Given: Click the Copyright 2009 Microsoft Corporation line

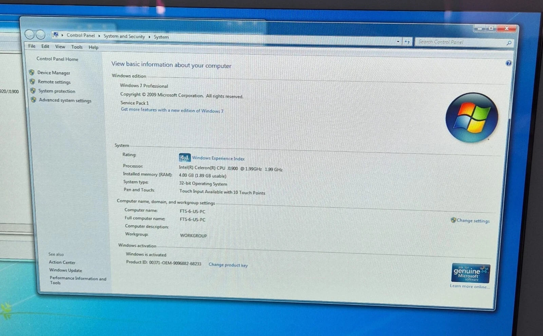Looking at the screenshot, I should click(x=182, y=95).
